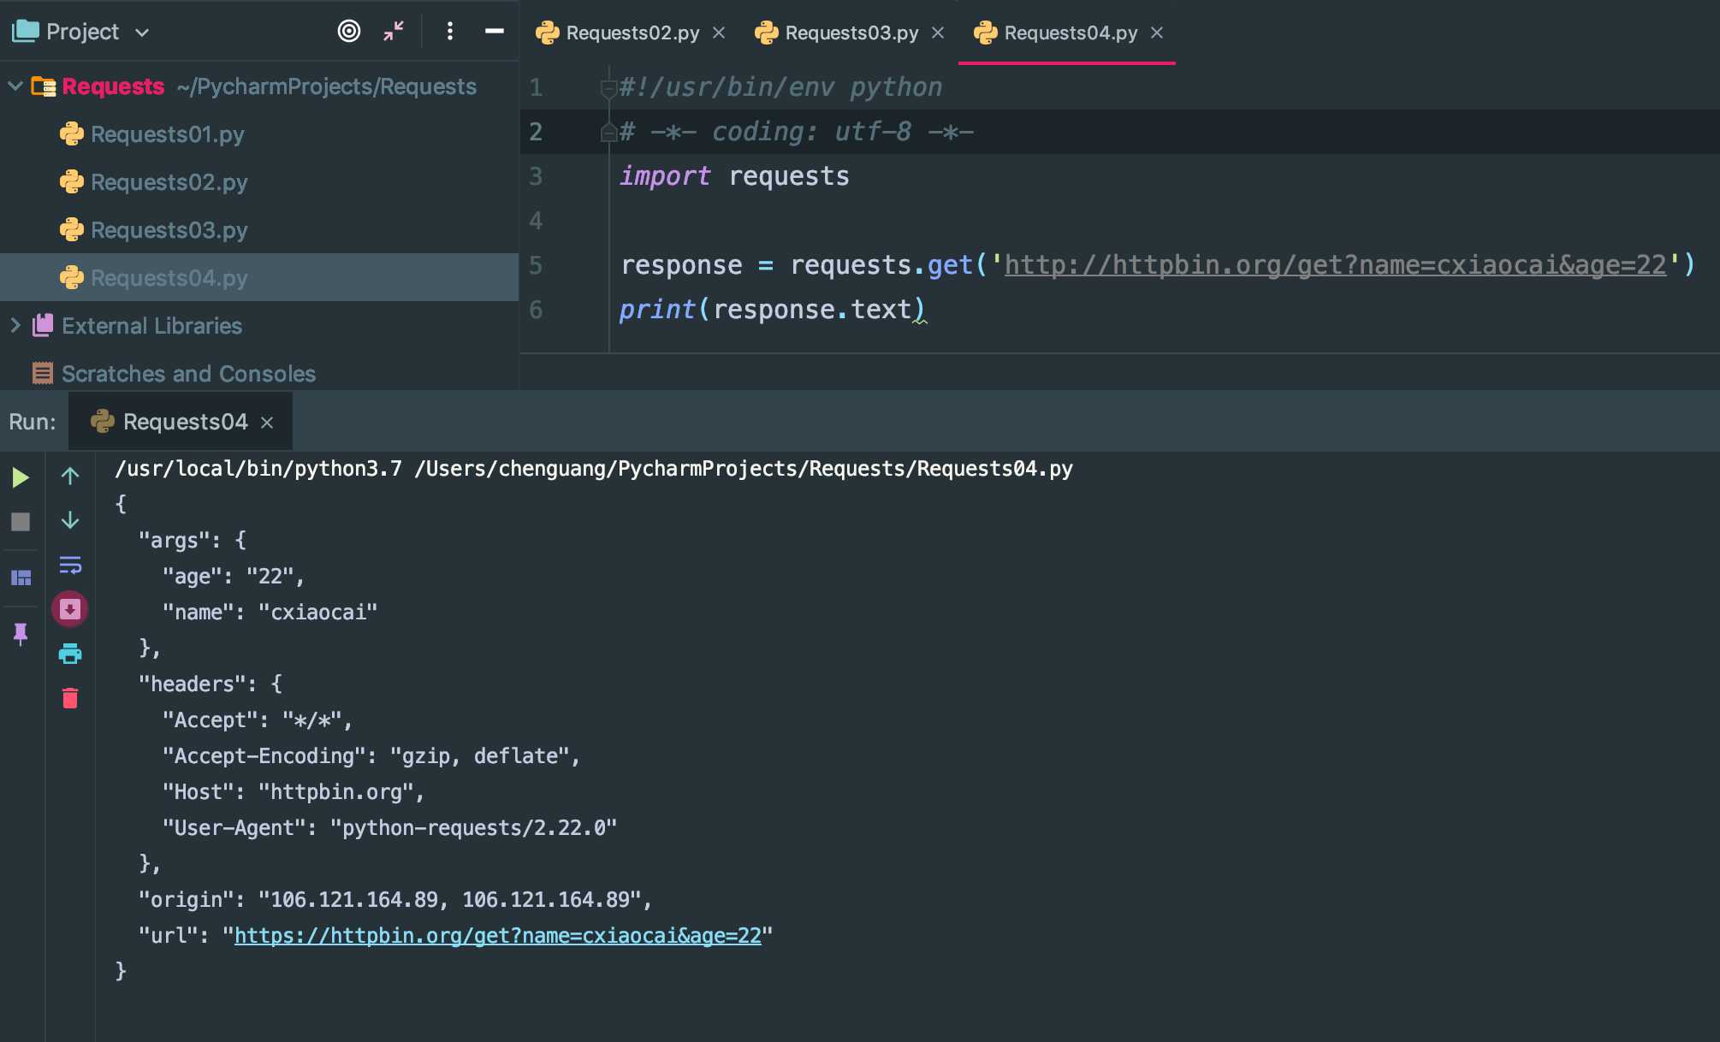The width and height of the screenshot is (1720, 1042).
Task: Click the down arrow in Run toolbar
Action: click(x=70, y=520)
